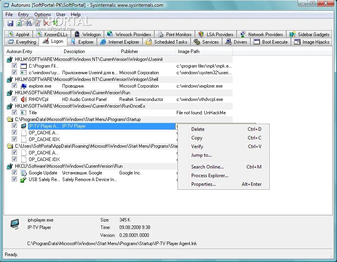Click the RtHDVCpl speaker icon
Viewport: 337px width, 262px height.
click(x=24, y=99)
